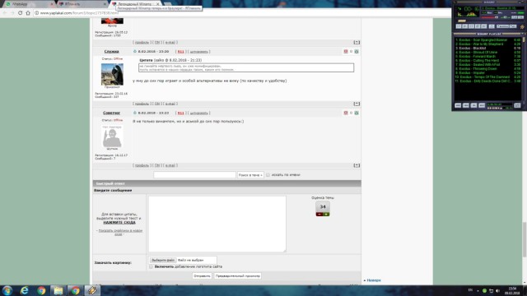
Task: Open Misc menu in Winamp playlist
Action: click(x=482, y=105)
